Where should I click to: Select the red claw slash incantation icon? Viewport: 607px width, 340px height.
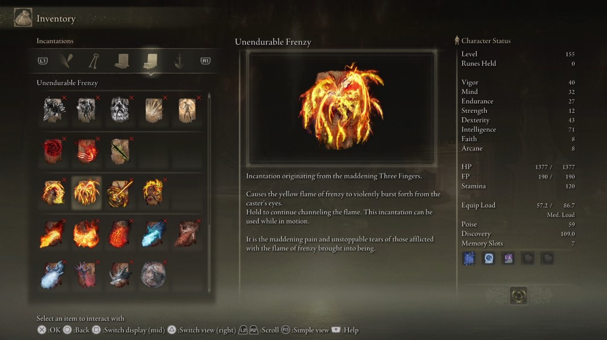coord(86,151)
